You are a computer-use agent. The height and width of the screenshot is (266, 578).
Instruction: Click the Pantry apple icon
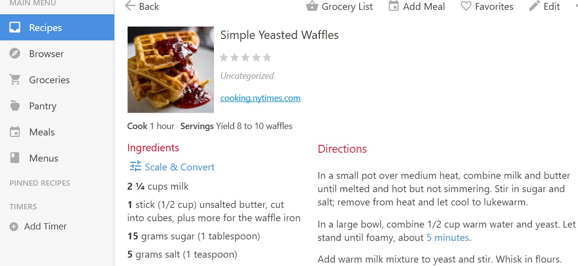(15, 106)
